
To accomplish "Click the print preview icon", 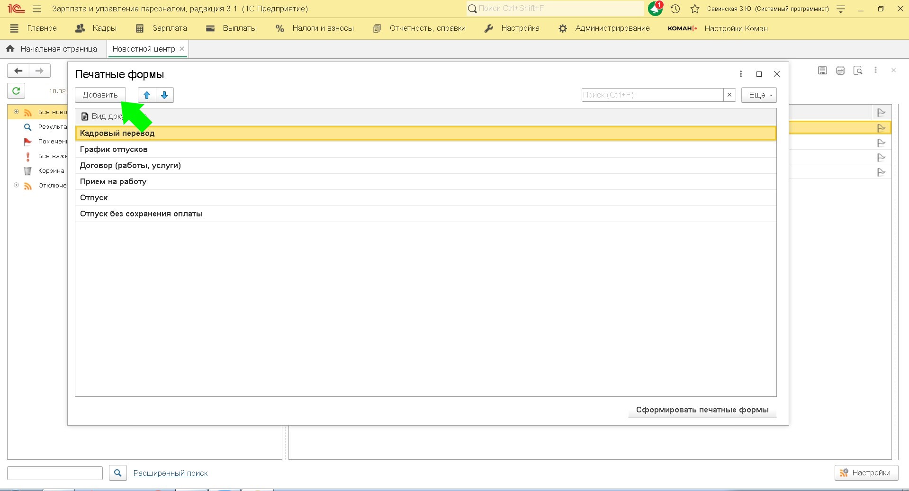I will (858, 71).
